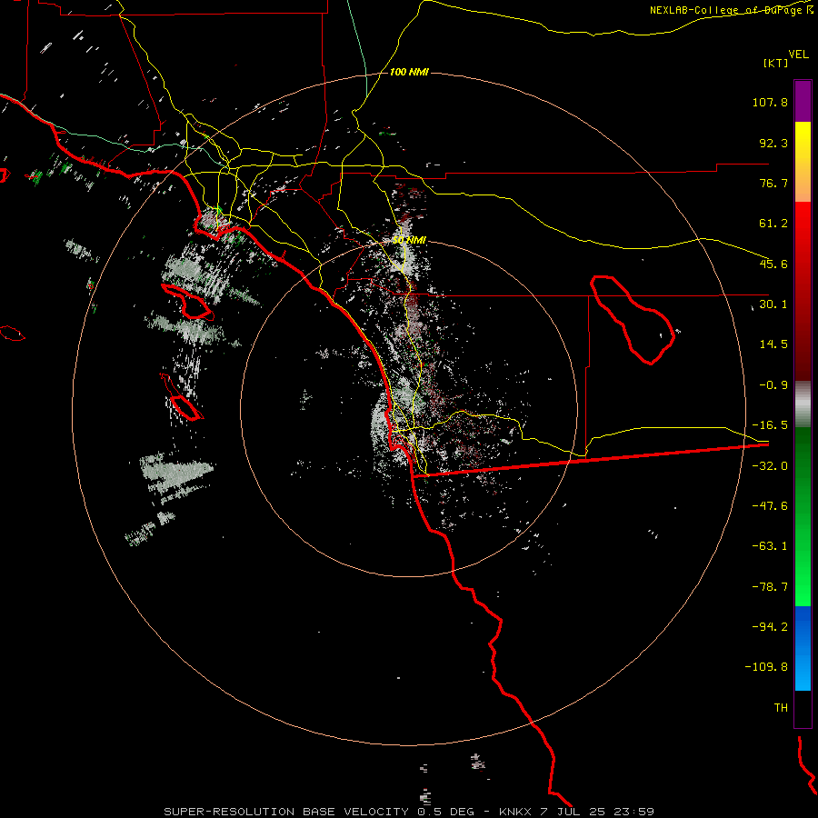
Task: Click the 14.5 velocity scale value
Action: pyautogui.click(x=773, y=344)
